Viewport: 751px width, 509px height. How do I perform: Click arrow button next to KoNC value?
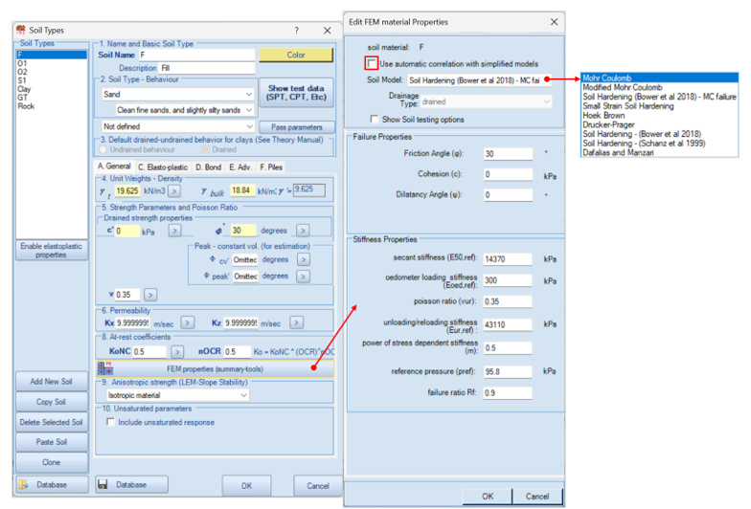[x=177, y=352]
